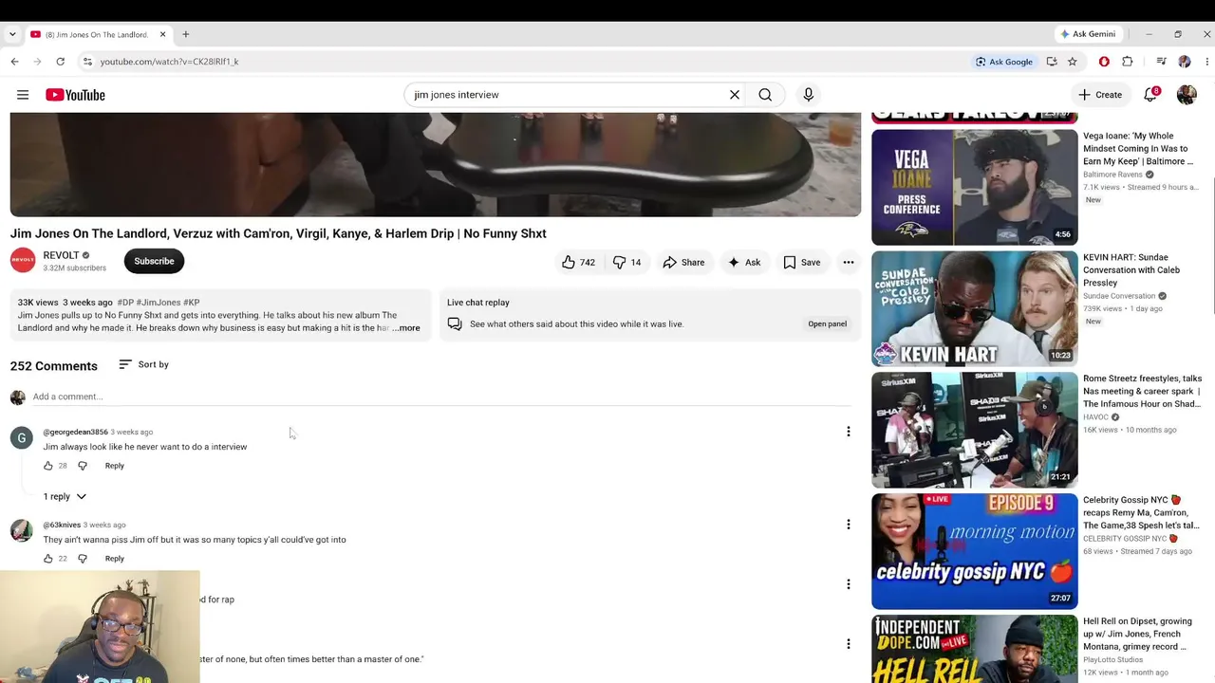Open a new browser tab
This screenshot has width=1215, height=683.
[x=186, y=34]
